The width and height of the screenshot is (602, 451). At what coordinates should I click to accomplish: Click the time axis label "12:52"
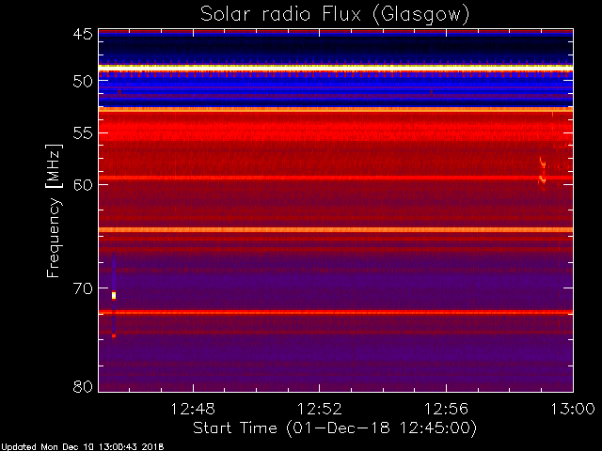(320, 409)
